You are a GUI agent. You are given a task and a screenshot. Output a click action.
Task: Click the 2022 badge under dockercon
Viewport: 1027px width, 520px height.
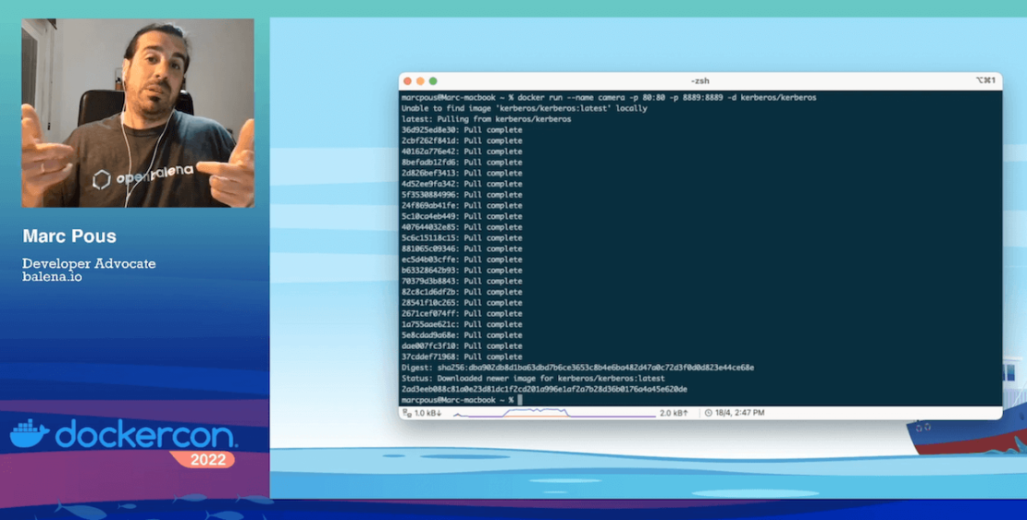pyautogui.click(x=202, y=459)
